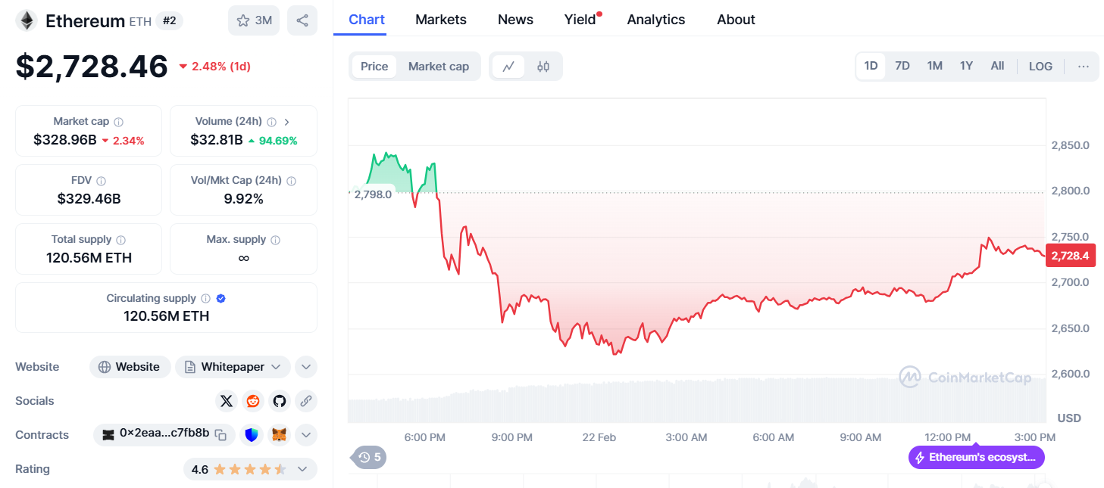Switch to the Analytics tab
1104x488 pixels.
pyautogui.click(x=655, y=20)
